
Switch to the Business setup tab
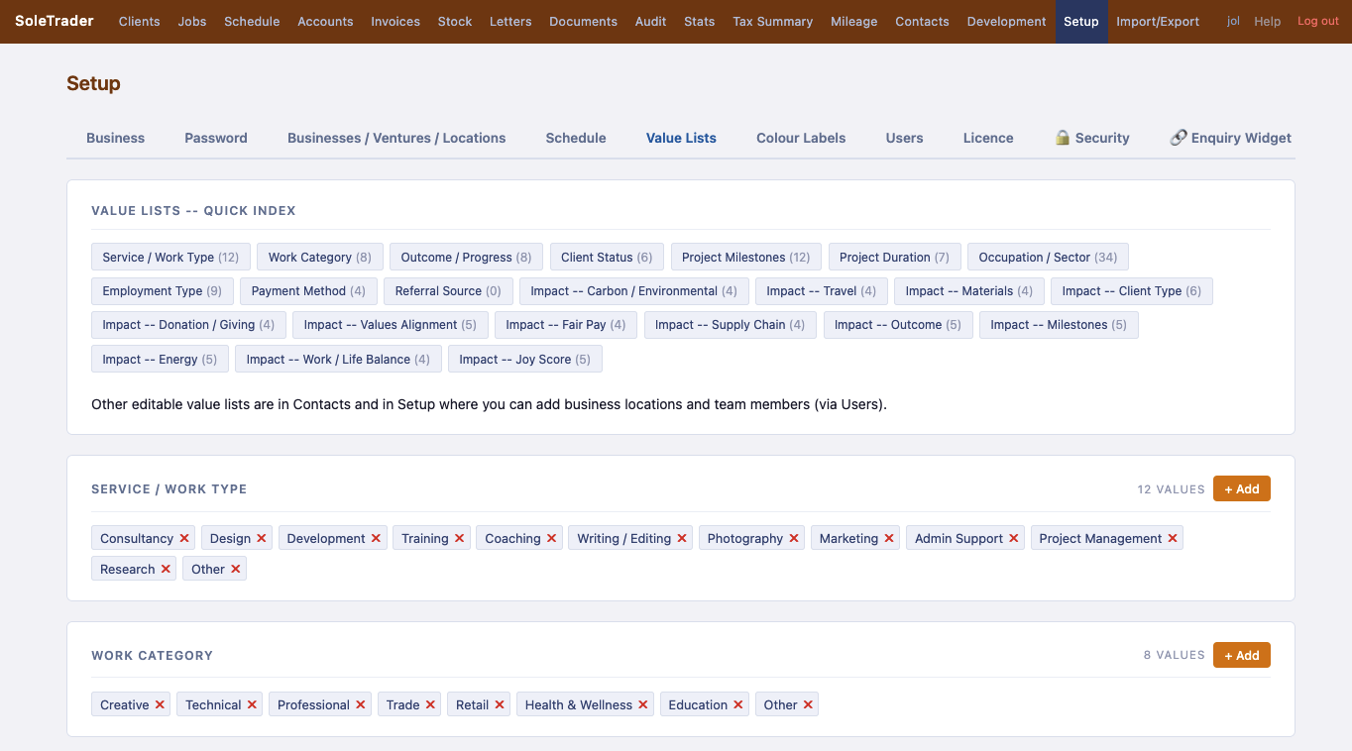pyautogui.click(x=116, y=138)
